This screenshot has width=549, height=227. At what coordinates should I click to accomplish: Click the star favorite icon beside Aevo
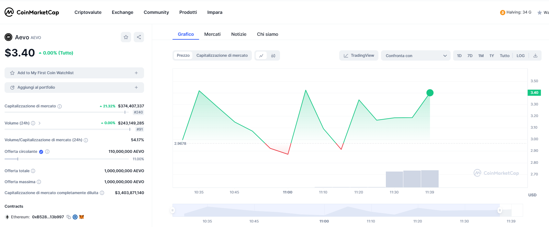tap(126, 37)
